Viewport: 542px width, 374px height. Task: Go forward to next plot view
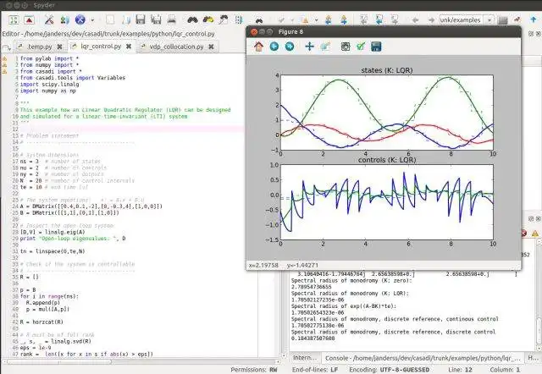click(290, 47)
